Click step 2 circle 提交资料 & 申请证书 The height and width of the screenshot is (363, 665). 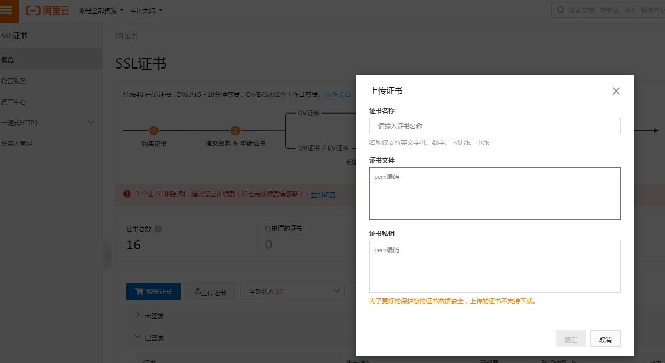click(235, 131)
